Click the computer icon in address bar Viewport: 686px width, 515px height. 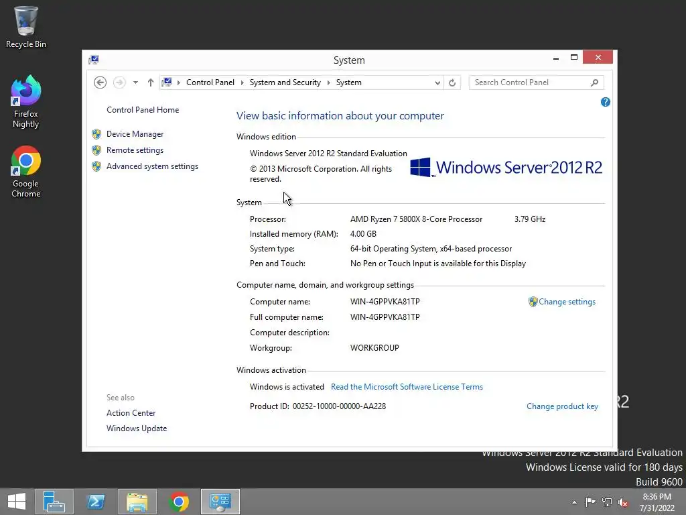[167, 82]
